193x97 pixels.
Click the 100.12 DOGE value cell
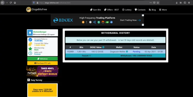click(x=97, y=51)
